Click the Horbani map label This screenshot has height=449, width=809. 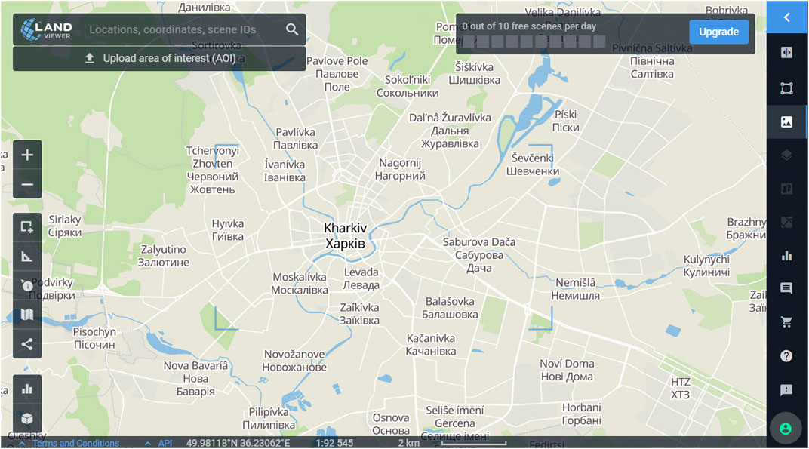point(581,414)
